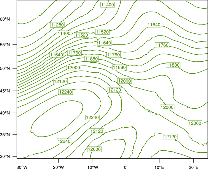208x169 pixels.
Task: Click the bottommost 12000 contour label
Action: coord(94,149)
